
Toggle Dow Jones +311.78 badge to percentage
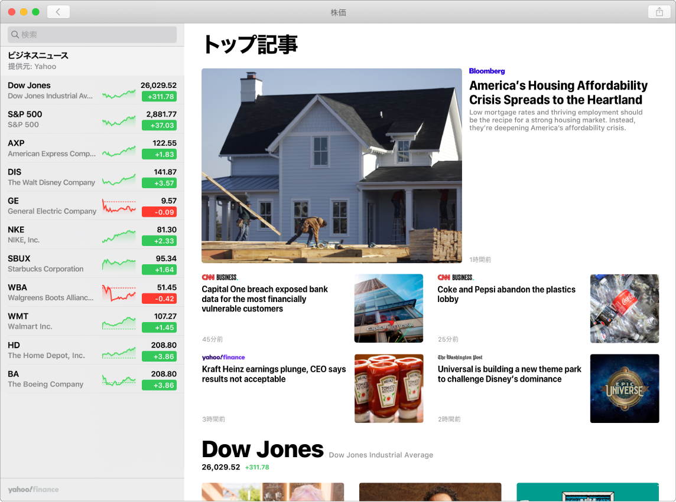pyautogui.click(x=159, y=97)
